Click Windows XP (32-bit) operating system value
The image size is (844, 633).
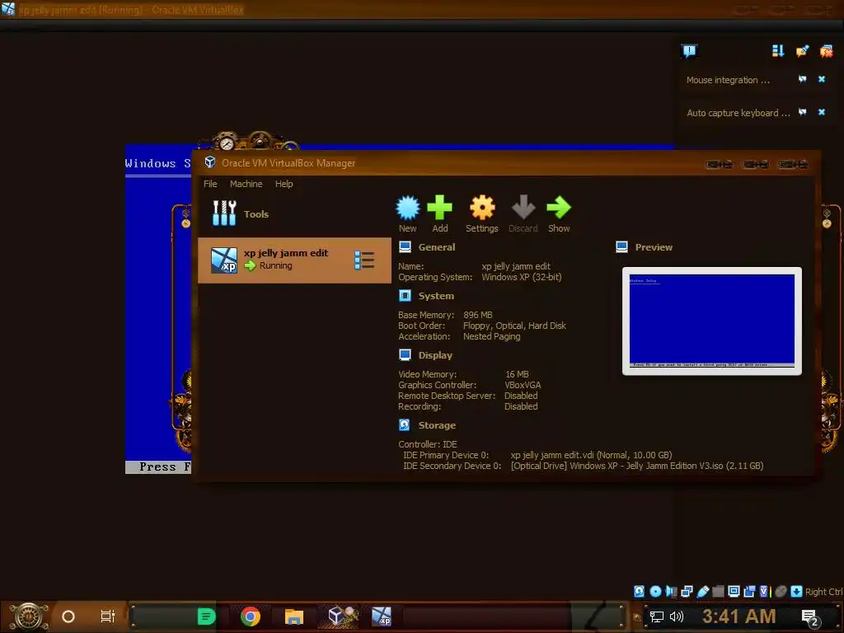[x=521, y=277]
